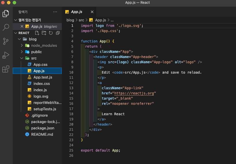Refresh the explorer file tree
This screenshot has height=164, width=236.
51,33
